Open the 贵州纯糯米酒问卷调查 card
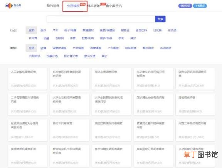This screenshot has height=168, width=222. click(x=111, y=156)
